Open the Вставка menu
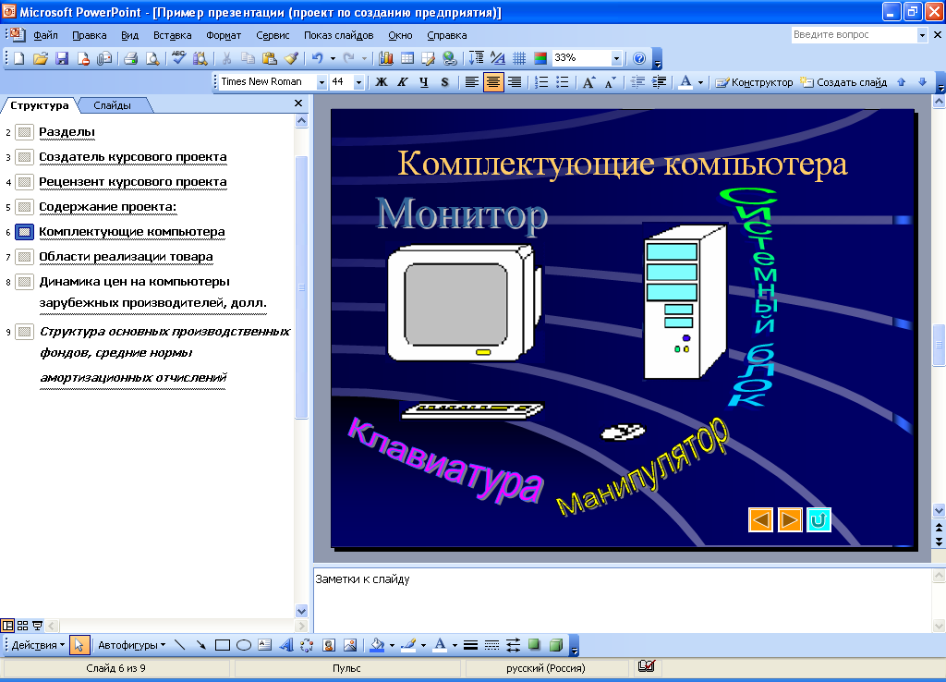 [172, 35]
